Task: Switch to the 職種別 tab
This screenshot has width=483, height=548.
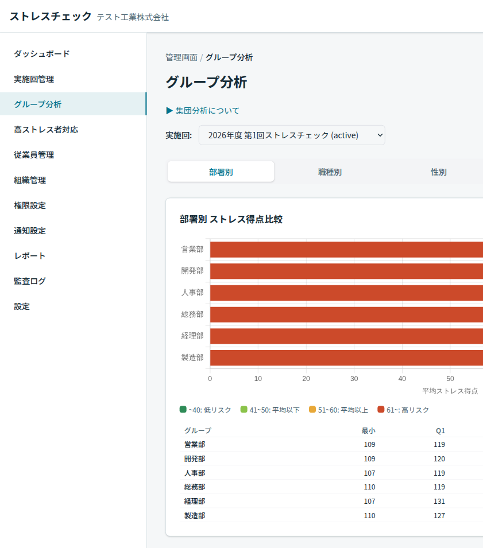Action: pos(330,172)
